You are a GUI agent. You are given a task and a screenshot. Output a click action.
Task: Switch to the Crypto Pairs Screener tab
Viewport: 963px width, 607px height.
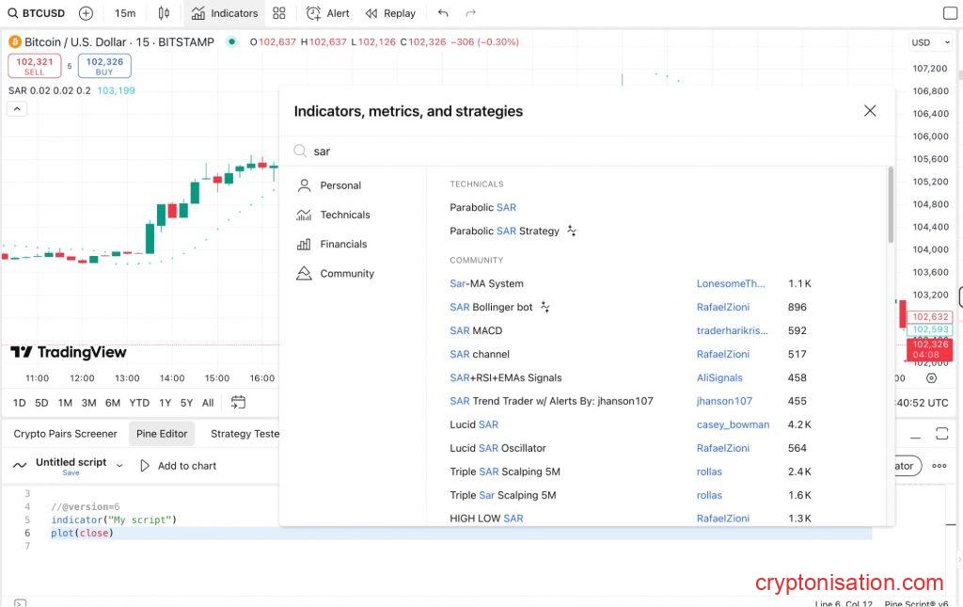(x=65, y=434)
